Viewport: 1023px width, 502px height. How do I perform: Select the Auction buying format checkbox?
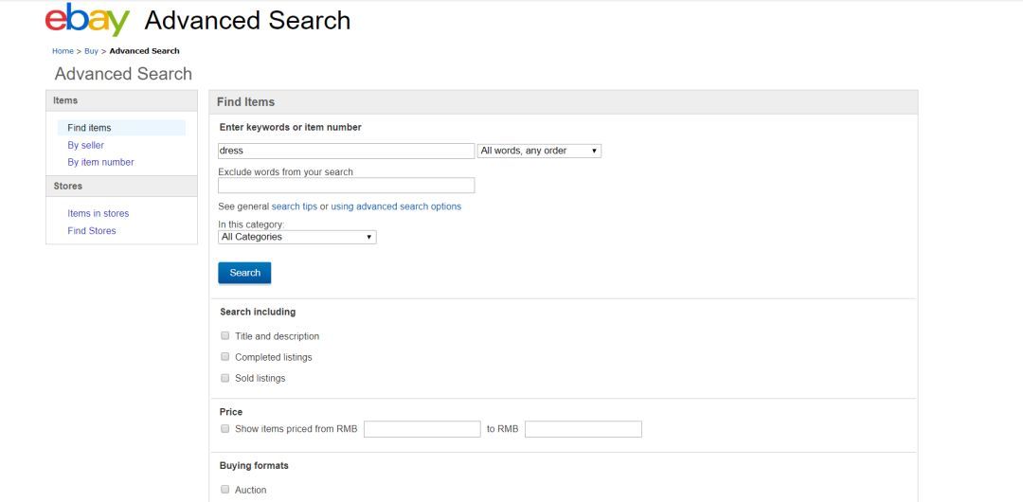click(225, 490)
